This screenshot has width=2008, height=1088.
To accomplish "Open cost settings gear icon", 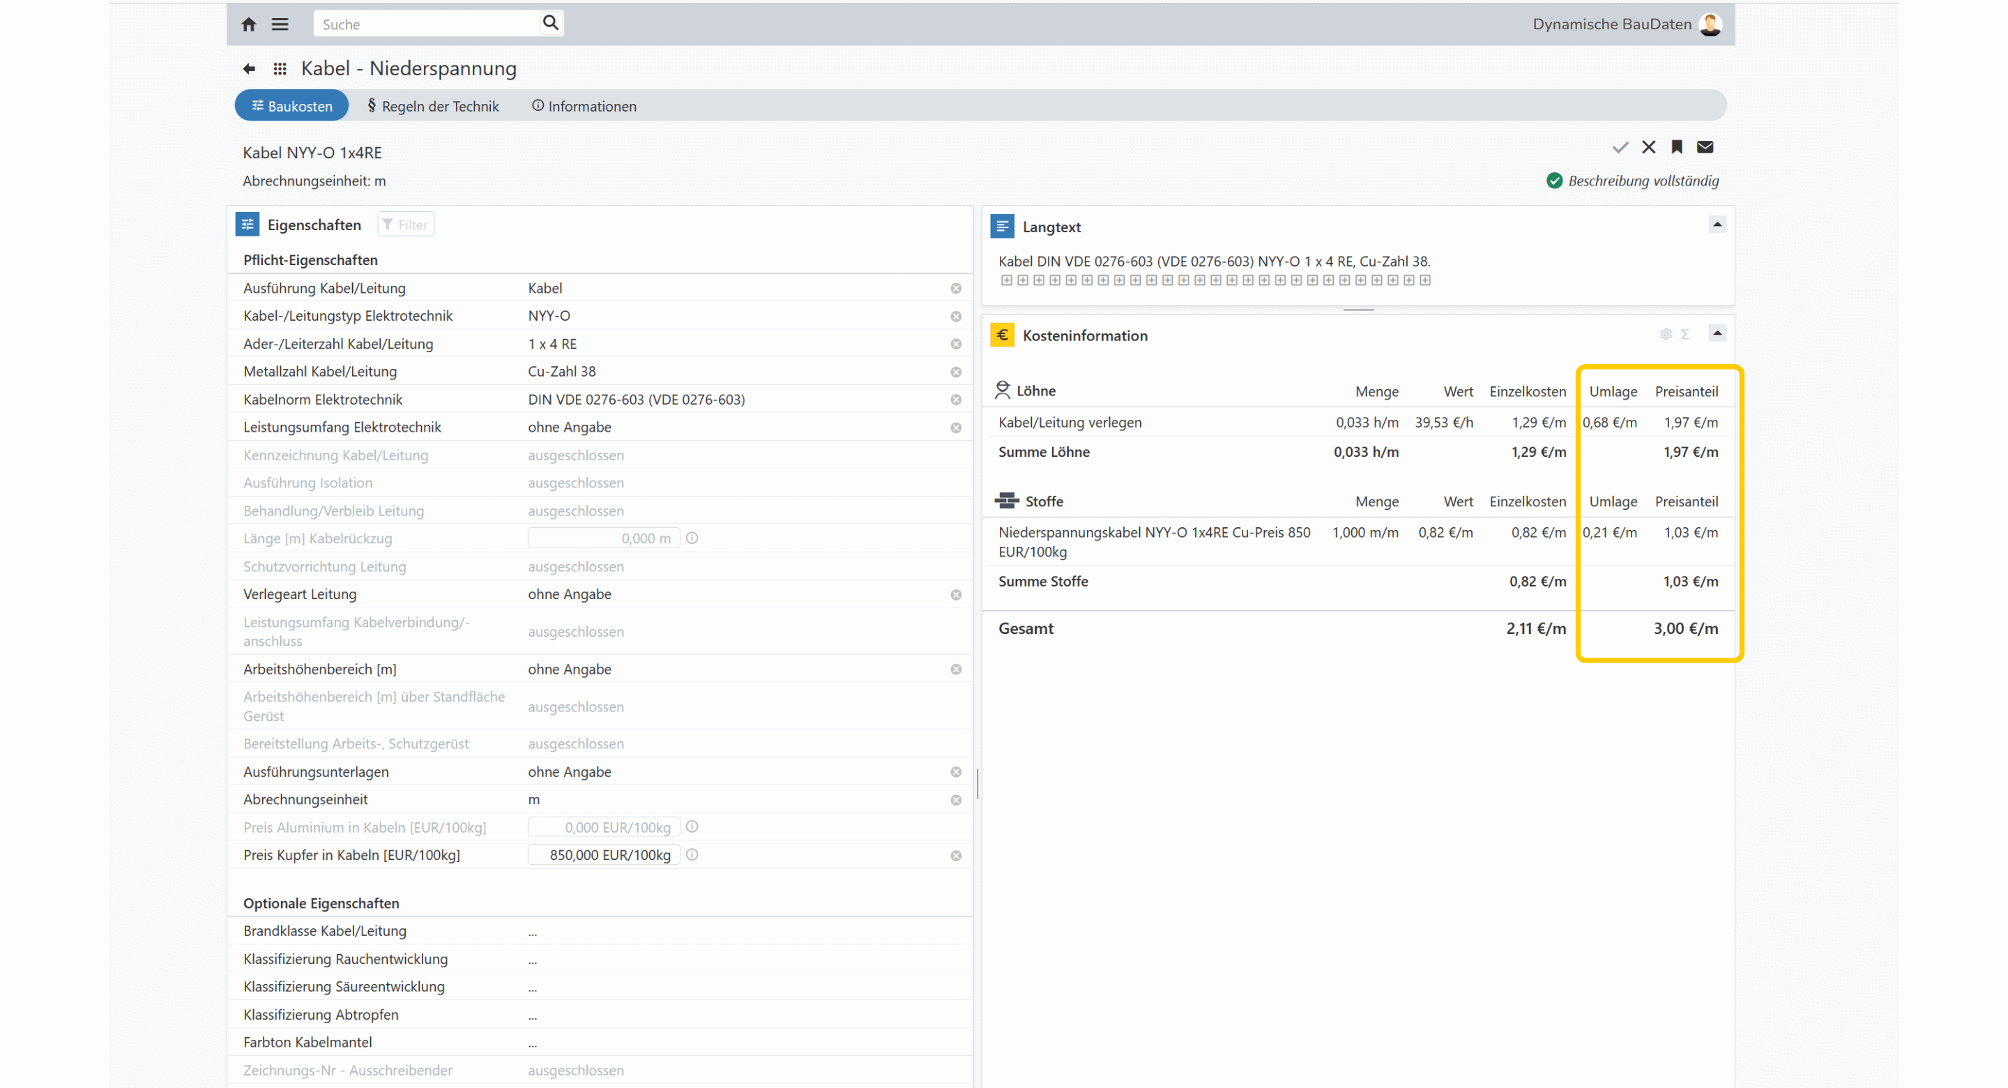I will [1666, 334].
